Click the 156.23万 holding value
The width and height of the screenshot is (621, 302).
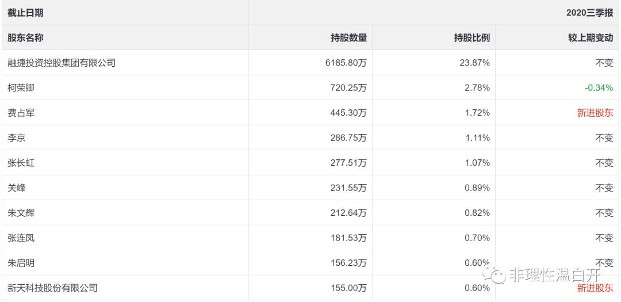(348, 263)
